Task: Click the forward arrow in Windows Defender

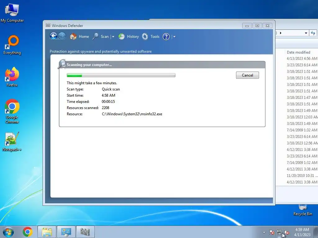Action: click(x=62, y=36)
